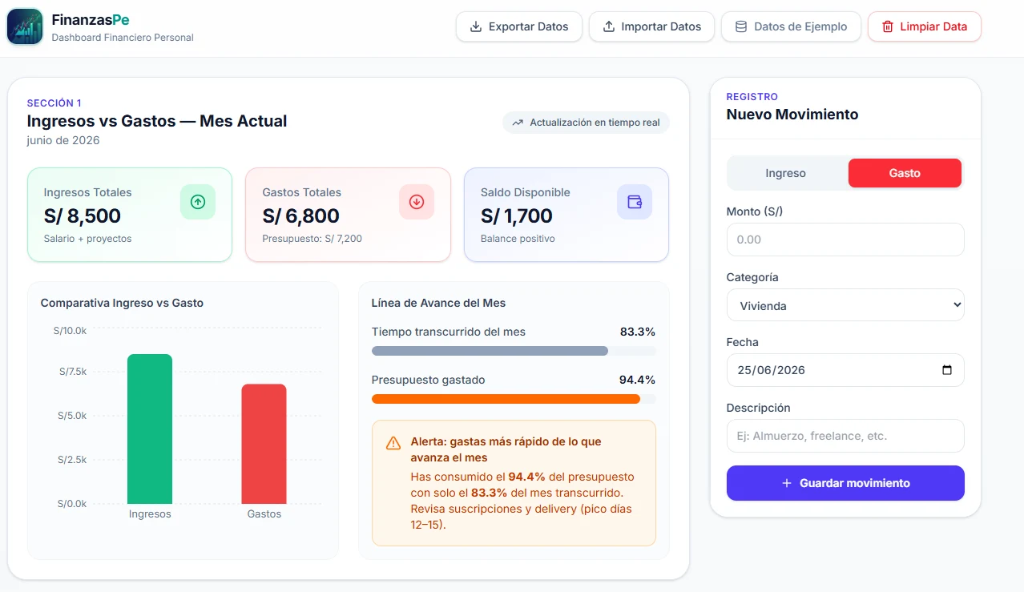Click the SECCIÓN 1 label
This screenshot has height=592, width=1024.
54,103
